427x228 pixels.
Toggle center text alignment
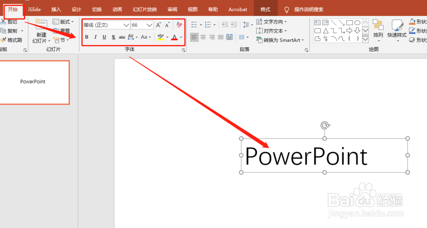(x=203, y=37)
